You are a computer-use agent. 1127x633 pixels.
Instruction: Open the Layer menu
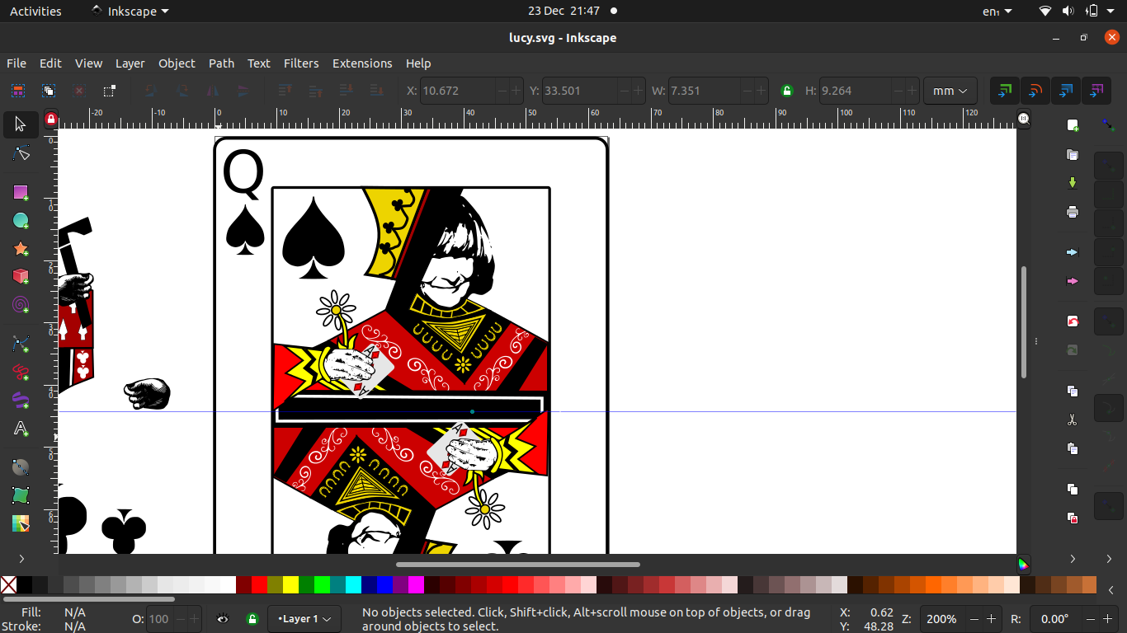(x=130, y=63)
